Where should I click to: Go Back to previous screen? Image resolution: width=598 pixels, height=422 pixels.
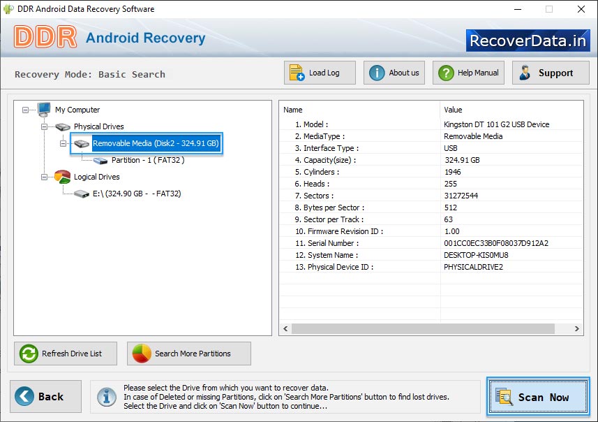pos(46,396)
